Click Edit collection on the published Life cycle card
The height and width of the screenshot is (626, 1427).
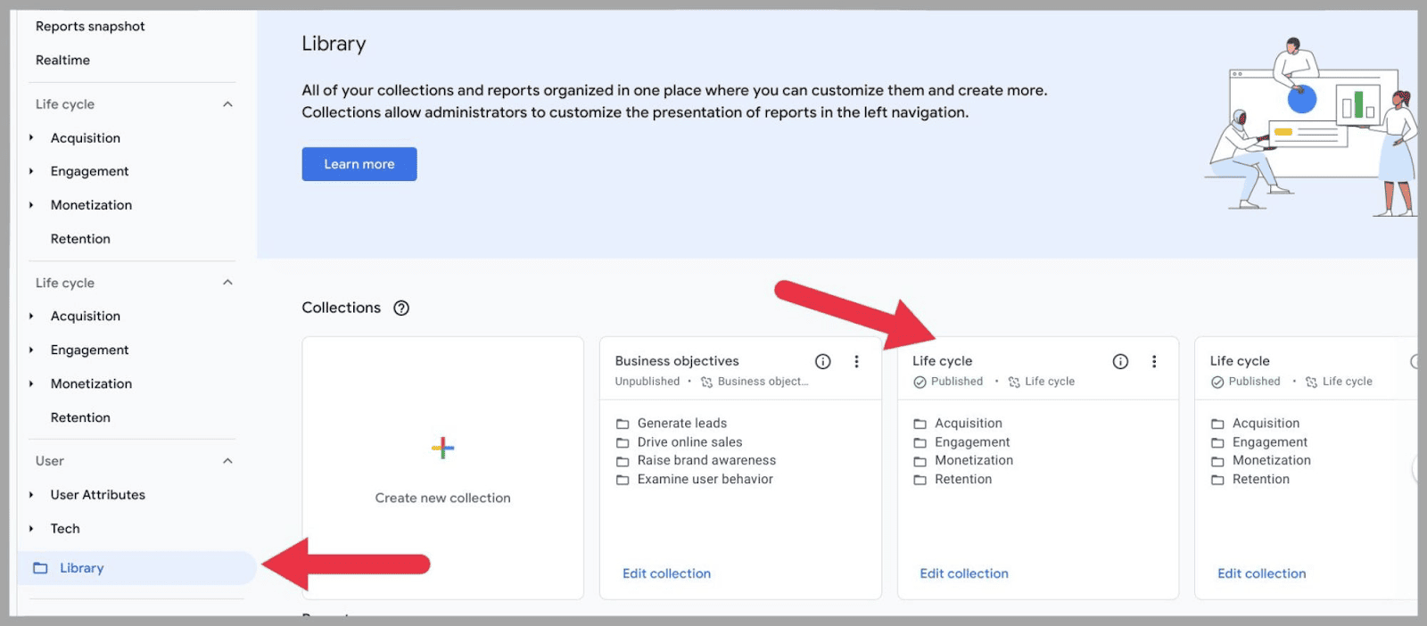click(x=964, y=573)
